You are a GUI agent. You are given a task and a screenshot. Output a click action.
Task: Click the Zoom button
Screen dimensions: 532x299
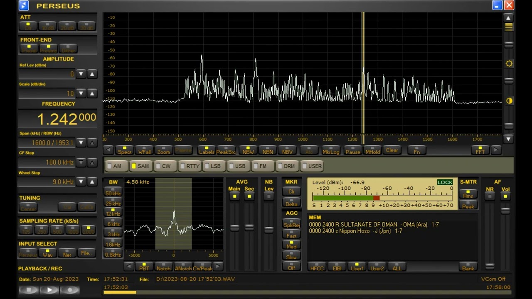point(163,150)
